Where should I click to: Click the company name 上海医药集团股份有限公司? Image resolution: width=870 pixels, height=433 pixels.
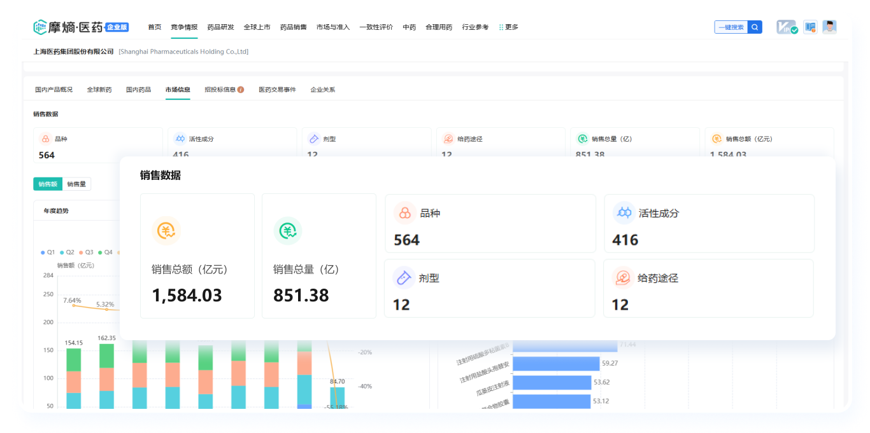click(73, 52)
